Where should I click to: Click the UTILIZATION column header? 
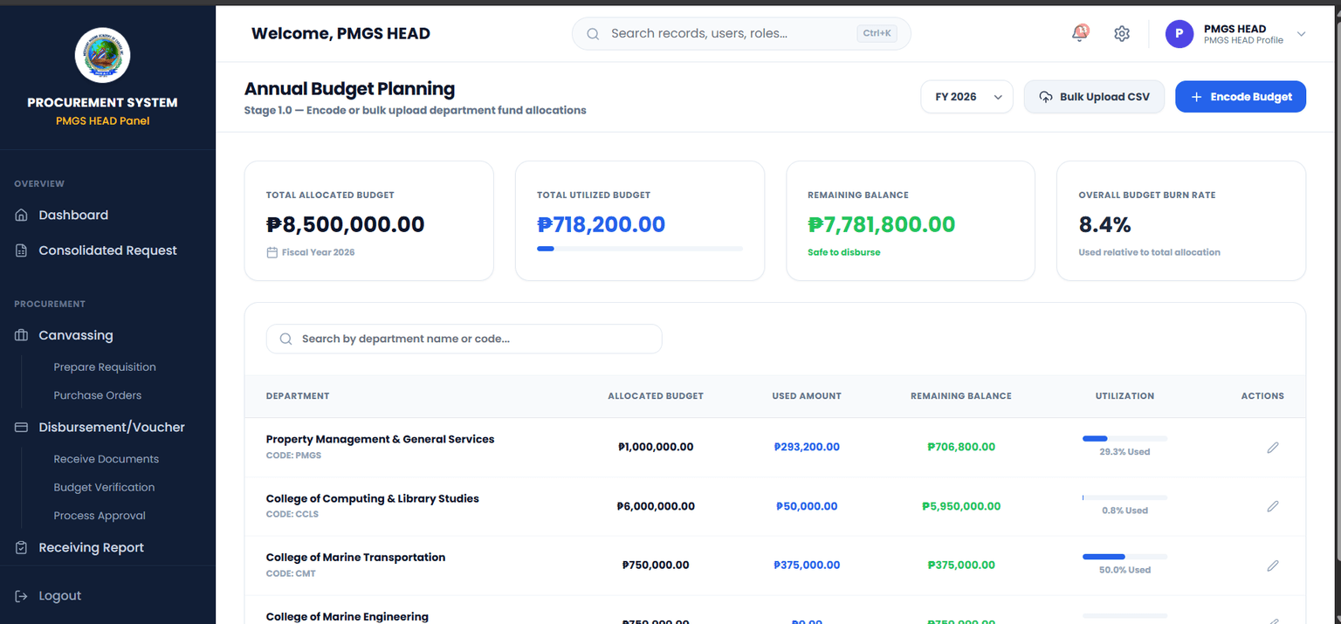pos(1124,396)
